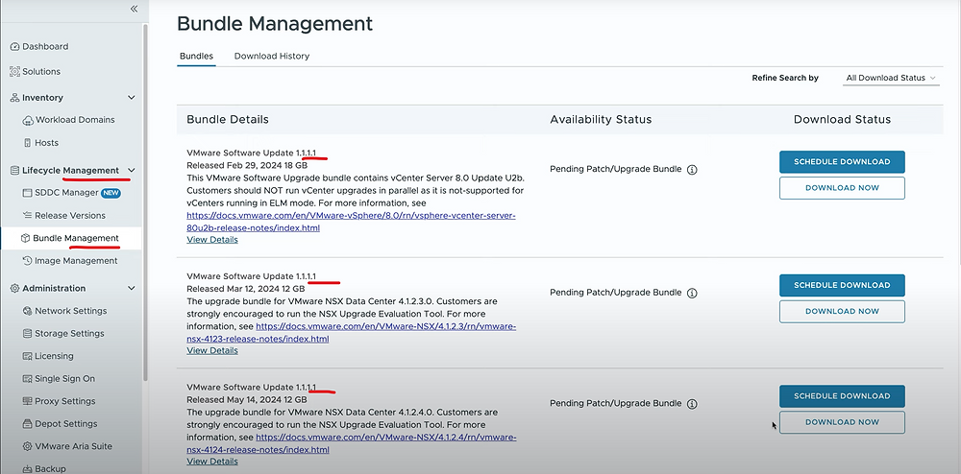Open the Image Management history icon
The height and width of the screenshot is (474, 961).
pyautogui.click(x=28, y=261)
